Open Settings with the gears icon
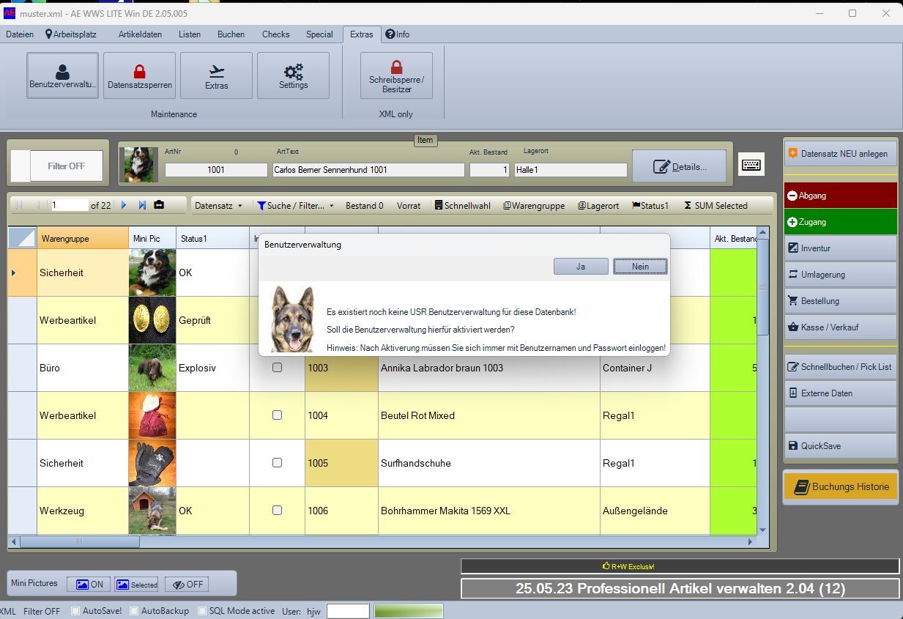This screenshot has width=903, height=619. (293, 75)
